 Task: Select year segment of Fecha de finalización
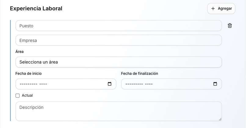[x=149, y=84]
